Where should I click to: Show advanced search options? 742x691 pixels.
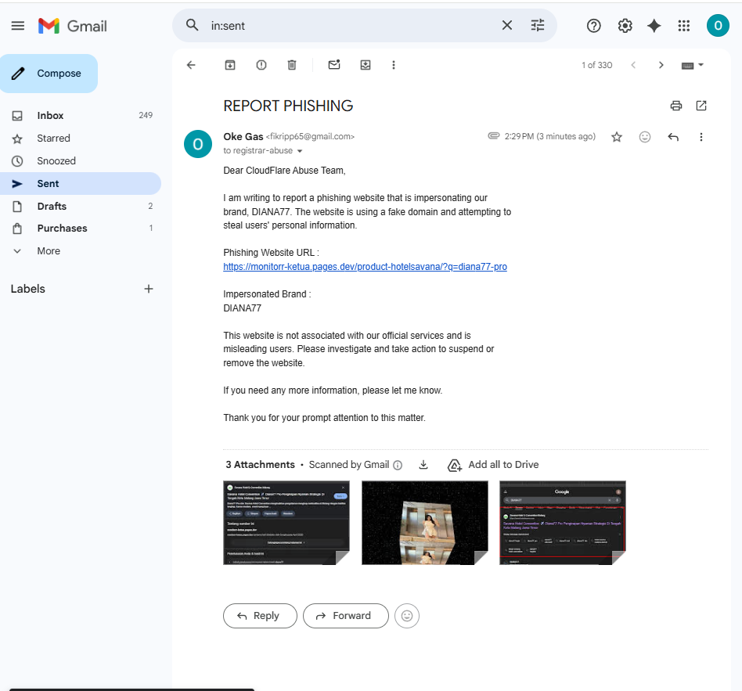pyautogui.click(x=538, y=25)
